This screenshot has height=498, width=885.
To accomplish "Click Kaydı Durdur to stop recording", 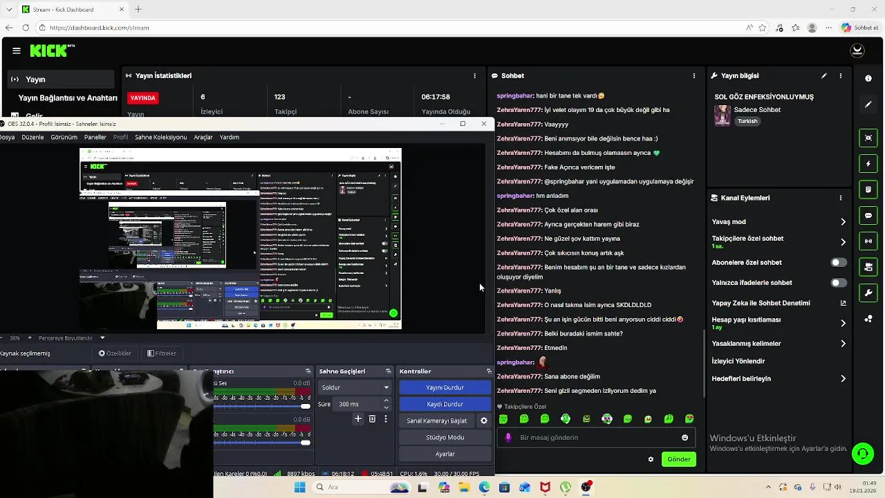I will pyautogui.click(x=445, y=404).
